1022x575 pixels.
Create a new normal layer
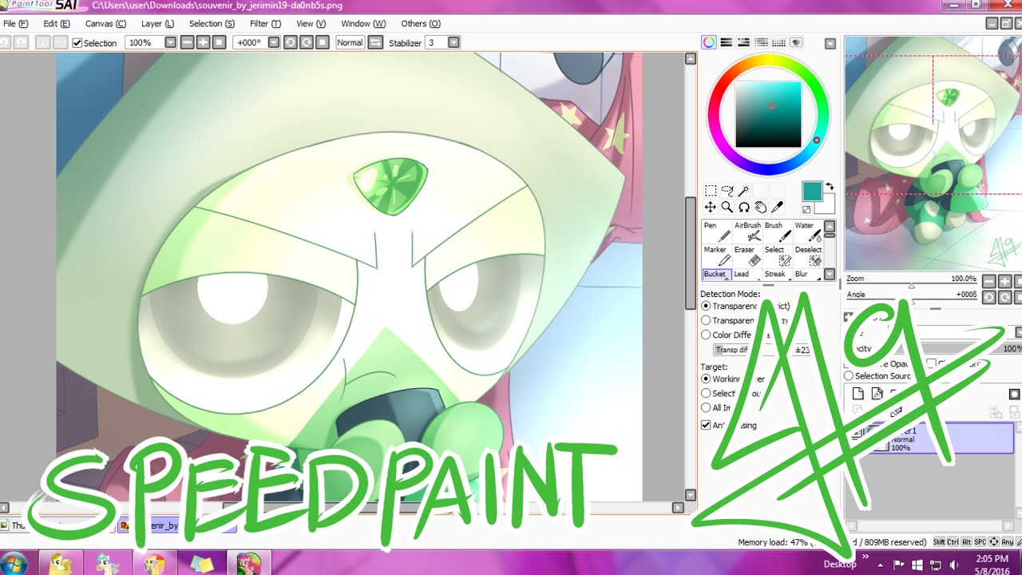(x=858, y=394)
